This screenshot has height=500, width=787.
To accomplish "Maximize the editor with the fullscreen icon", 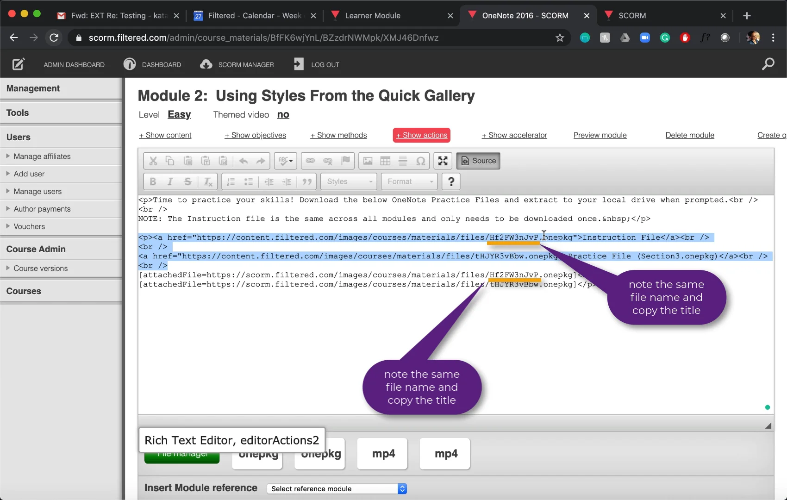I will point(443,161).
